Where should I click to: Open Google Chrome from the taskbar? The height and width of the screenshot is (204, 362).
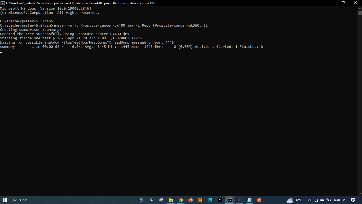tap(181, 200)
